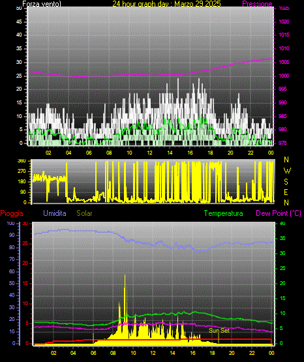Screen dimensions: 304x362
Task: Click the blue 'Umidita' legend label
Action: click(x=55, y=213)
